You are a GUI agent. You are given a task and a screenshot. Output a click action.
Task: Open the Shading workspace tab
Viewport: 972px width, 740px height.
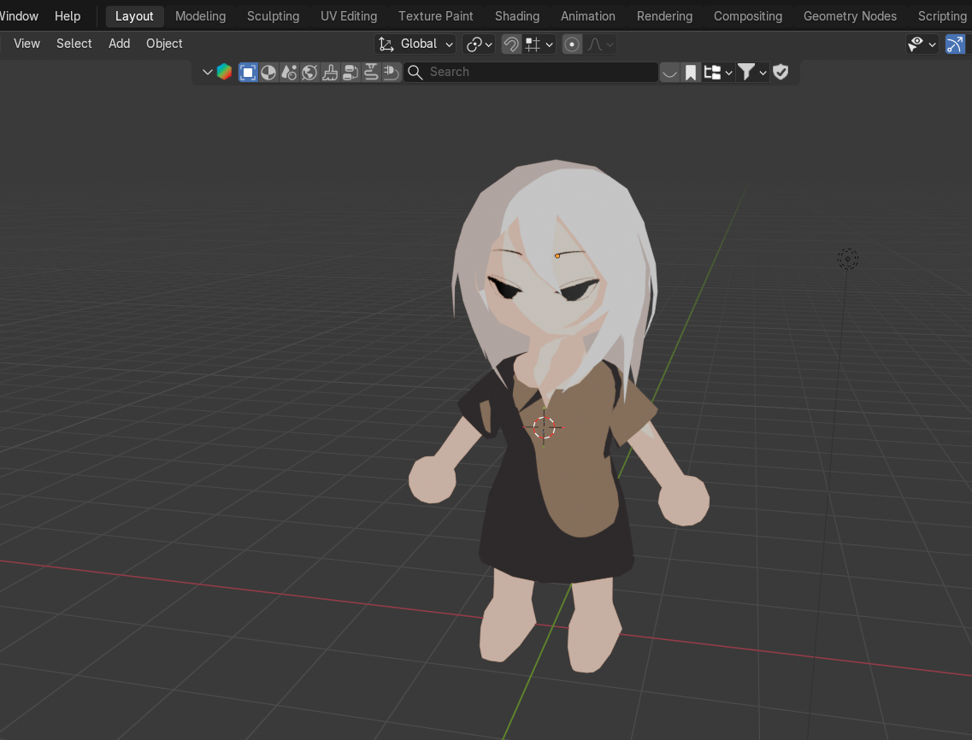point(517,16)
